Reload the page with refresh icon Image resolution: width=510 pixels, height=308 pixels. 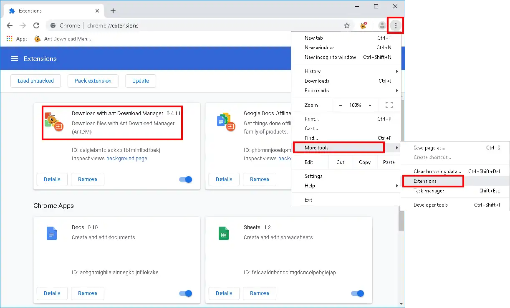coord(36,25)
